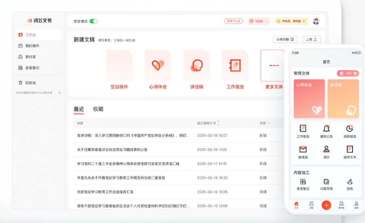Sort by 最近编辑时间 column arrows

coord(218,123)
